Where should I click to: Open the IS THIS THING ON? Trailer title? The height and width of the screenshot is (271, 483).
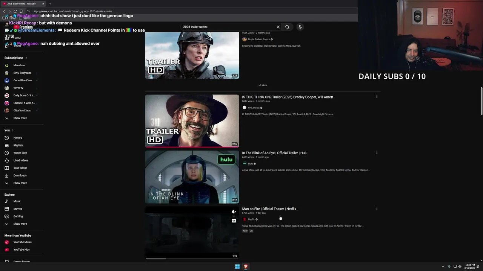click(x=288, y=97)
